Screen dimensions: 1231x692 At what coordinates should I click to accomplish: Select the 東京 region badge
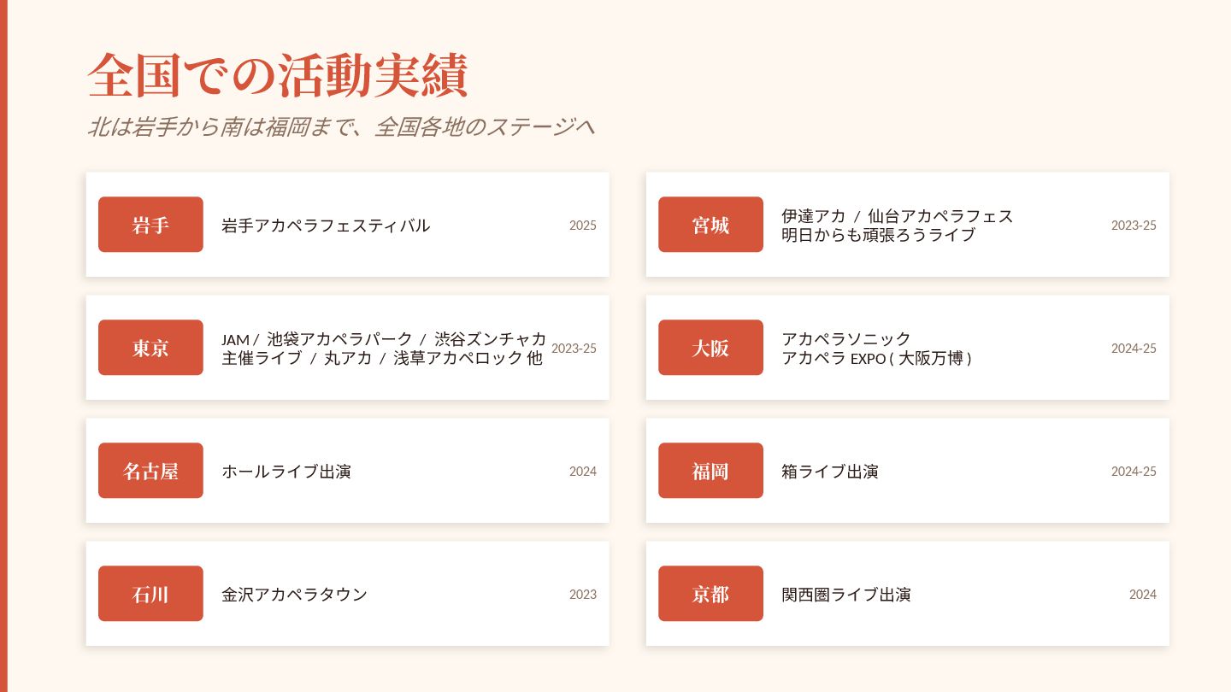pos(150,348)
